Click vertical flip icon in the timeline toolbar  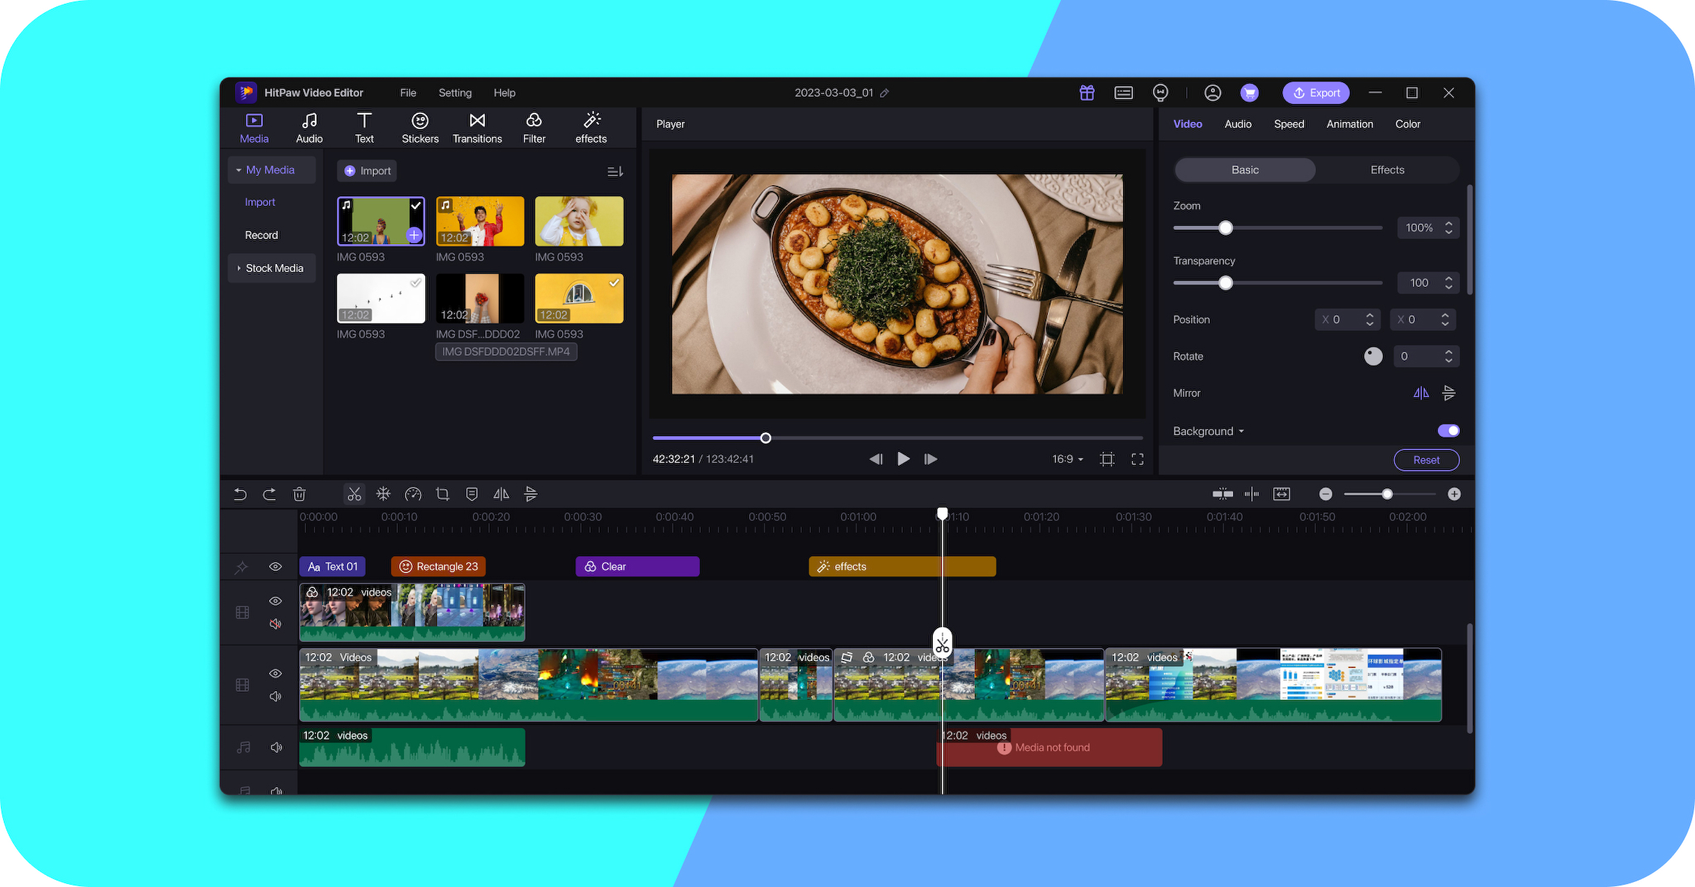coord(531,494)
